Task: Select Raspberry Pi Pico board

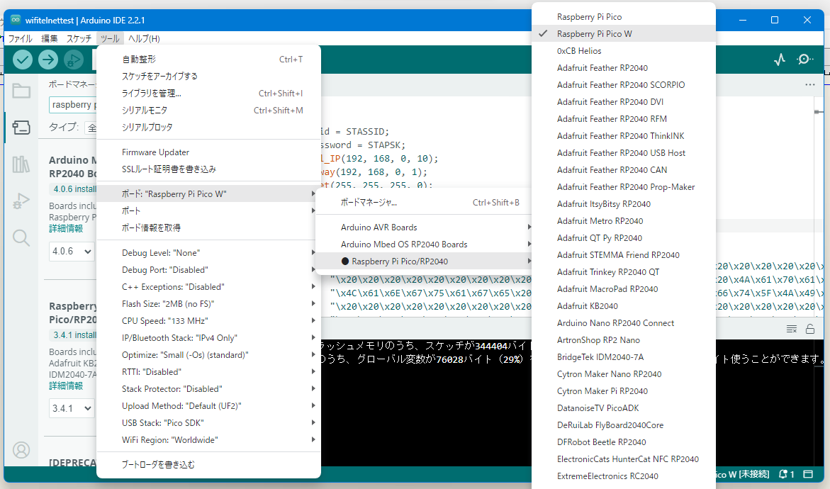Action: (x=624, y=17)
